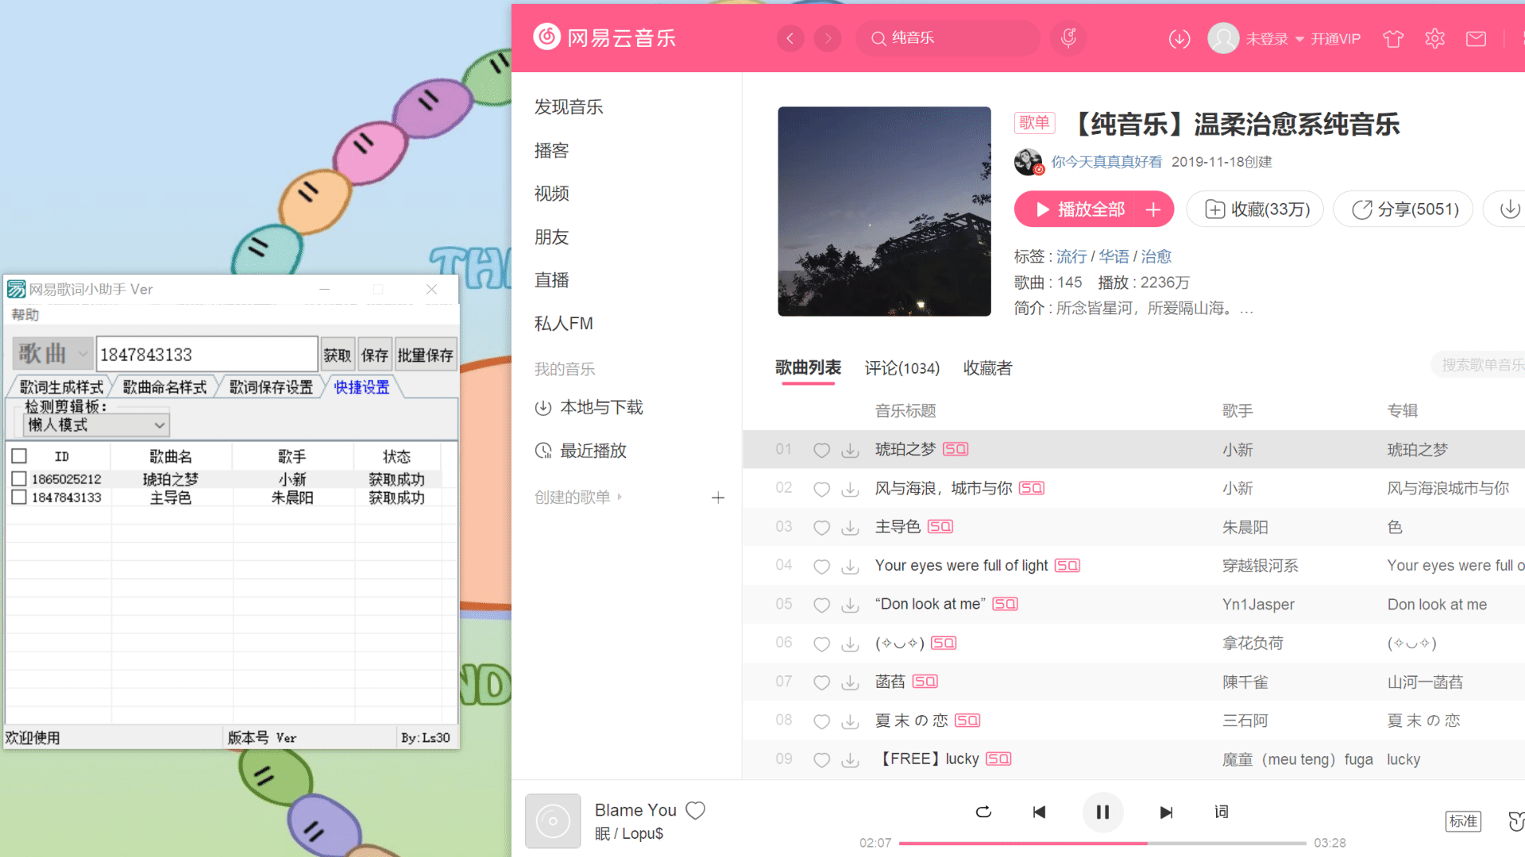Click the now-playing disc thumbnail
Viewport: 1525px width, 857px height.
click(553, 821)
